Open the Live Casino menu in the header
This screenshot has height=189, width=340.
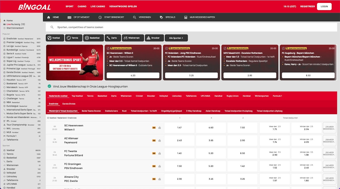pos(98,7)
